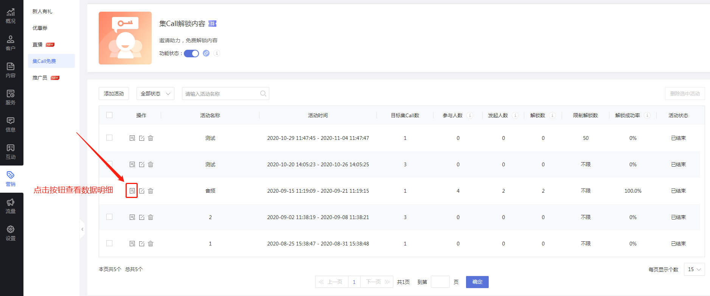Select the 集Call免费 menu item
Image resolution: width=710 pixels, height=296 pixels.
(x=51, y=61)
